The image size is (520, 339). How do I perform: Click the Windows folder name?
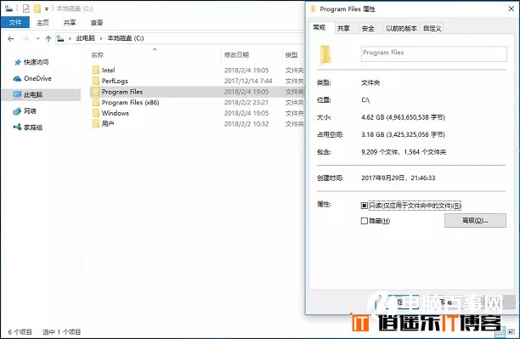pos(115,113)
